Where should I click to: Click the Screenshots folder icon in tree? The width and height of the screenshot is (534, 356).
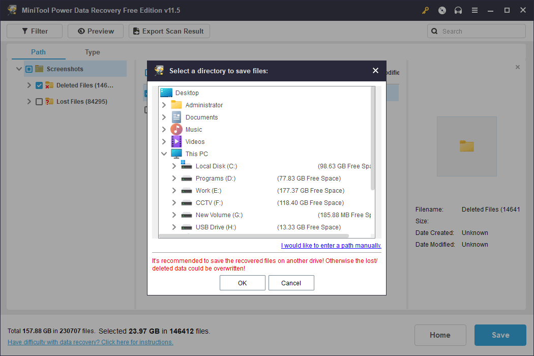(39, 69)
